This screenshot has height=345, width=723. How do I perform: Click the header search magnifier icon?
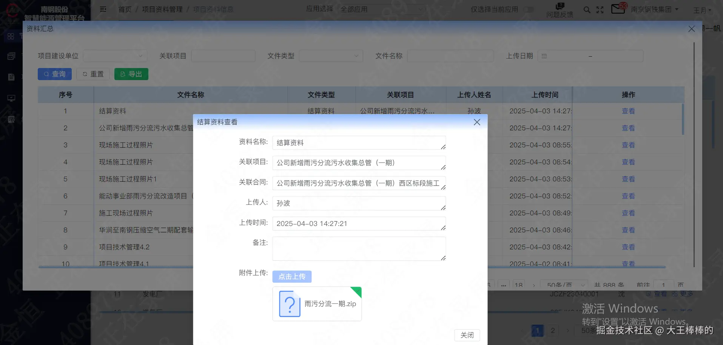(587, 10)
